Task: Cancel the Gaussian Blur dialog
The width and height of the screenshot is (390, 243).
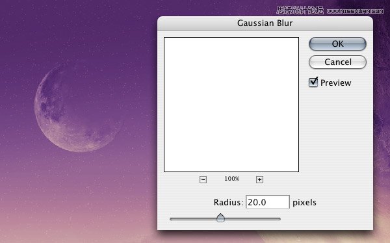Action: pos(337,62)
